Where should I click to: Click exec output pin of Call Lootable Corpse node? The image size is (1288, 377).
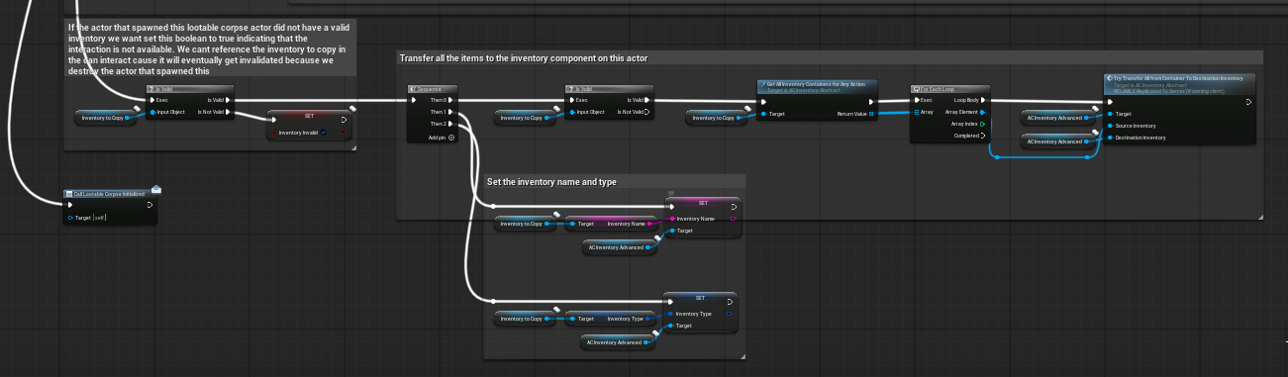pyautogui.click(x=149, y=205)
